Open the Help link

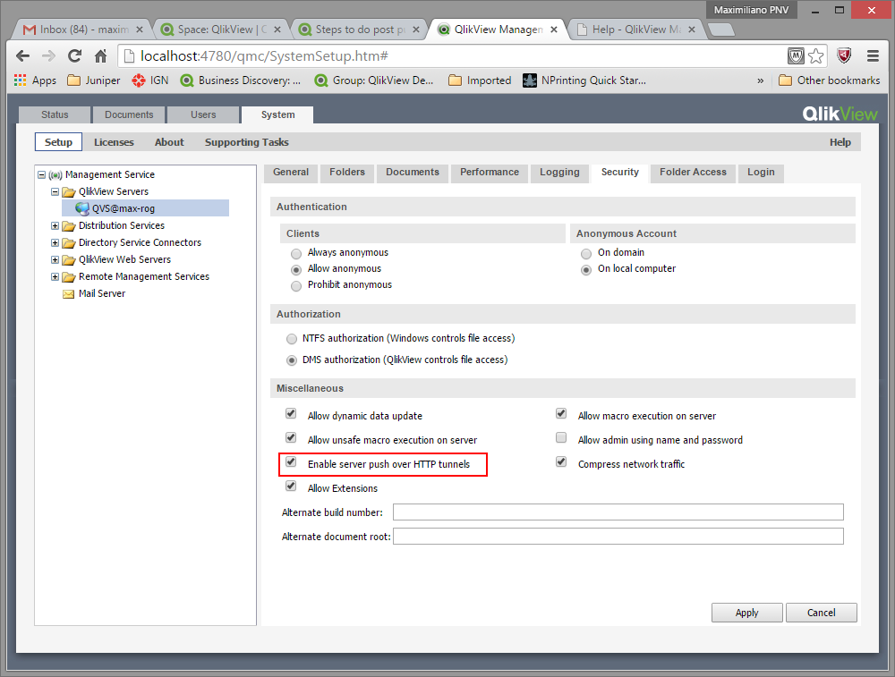840,142
